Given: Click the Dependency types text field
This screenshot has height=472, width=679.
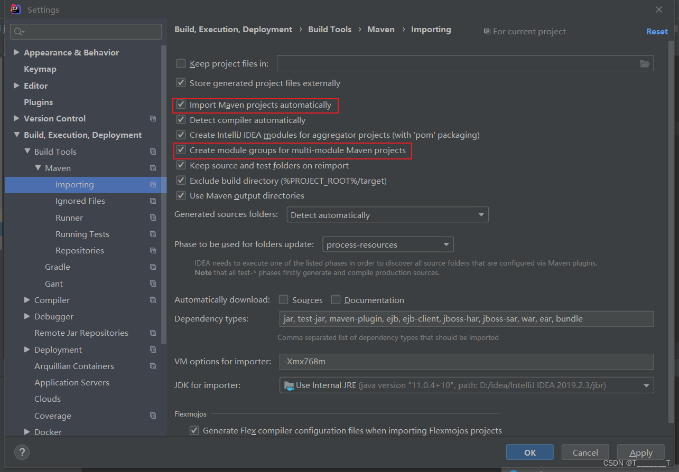Looking at the screenshot, I should (467, 319).
